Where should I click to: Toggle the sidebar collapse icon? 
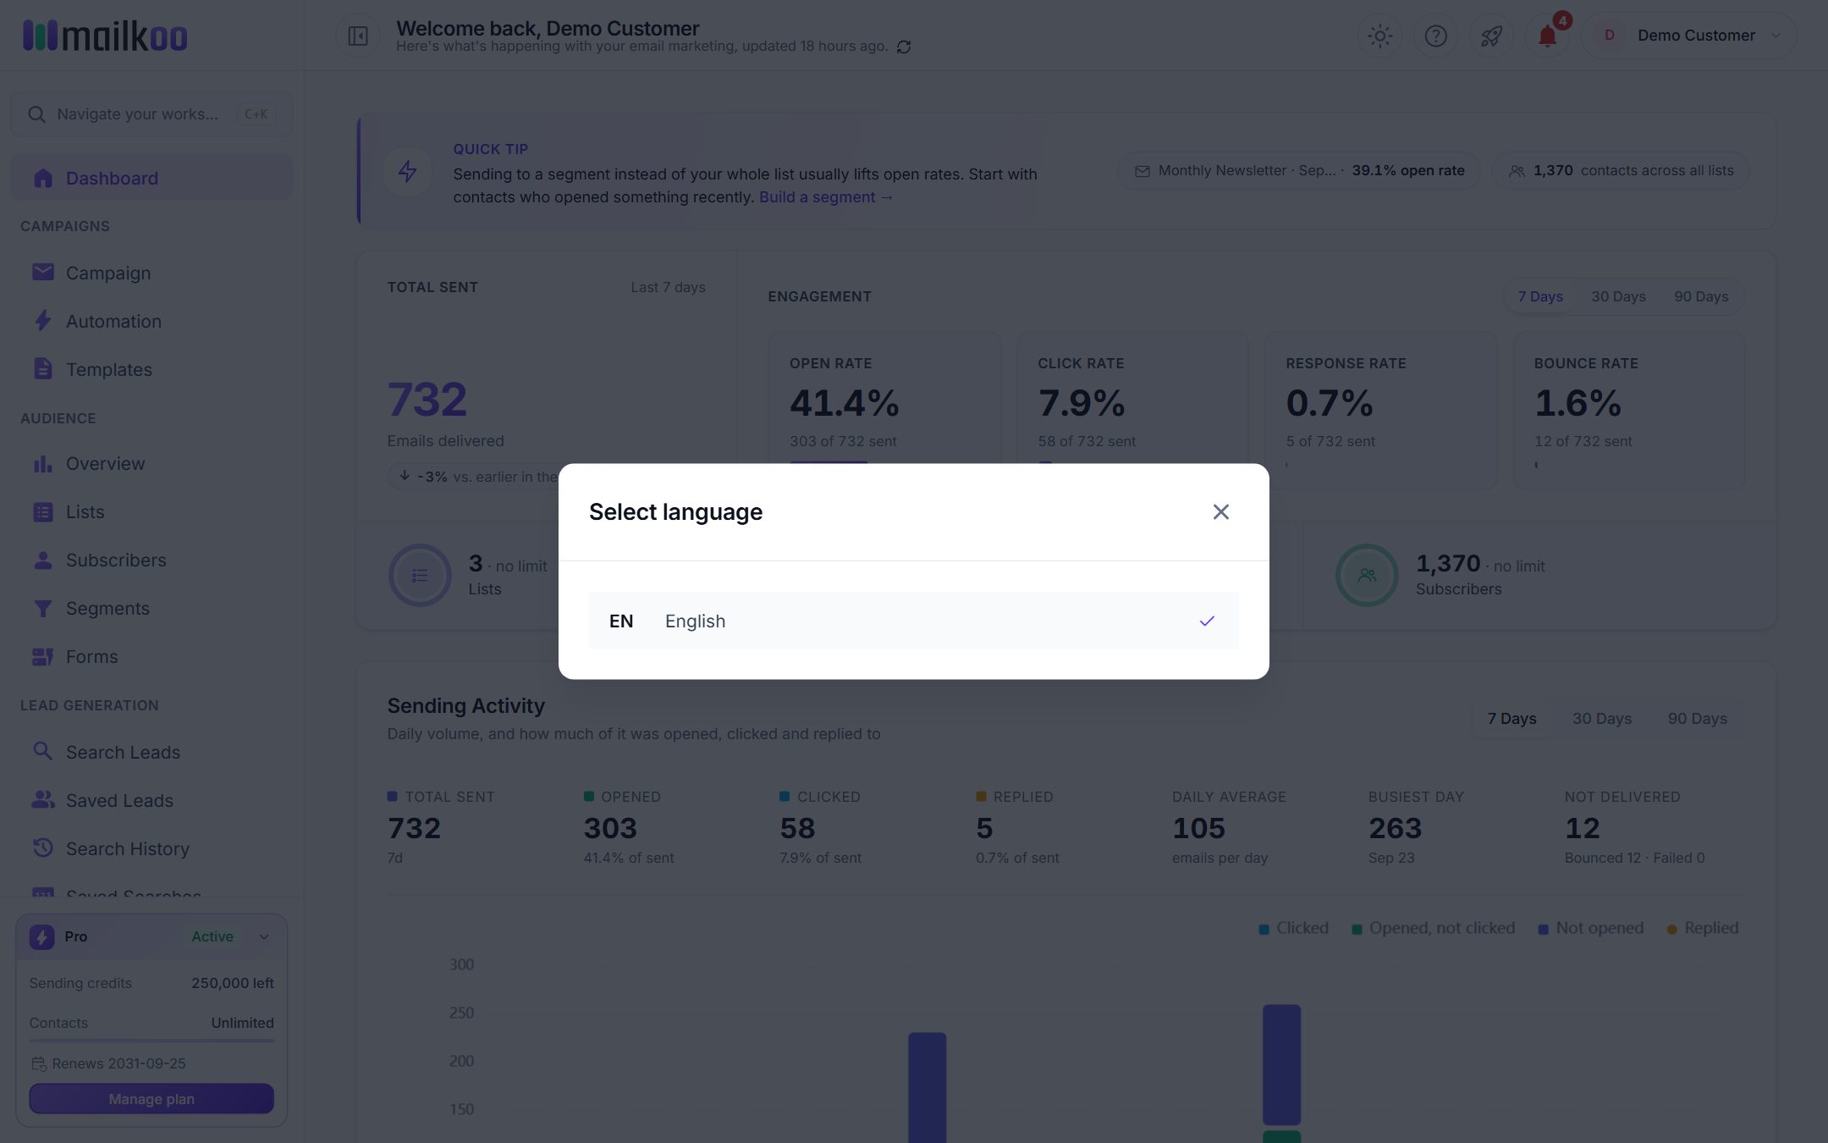[358, 36]
